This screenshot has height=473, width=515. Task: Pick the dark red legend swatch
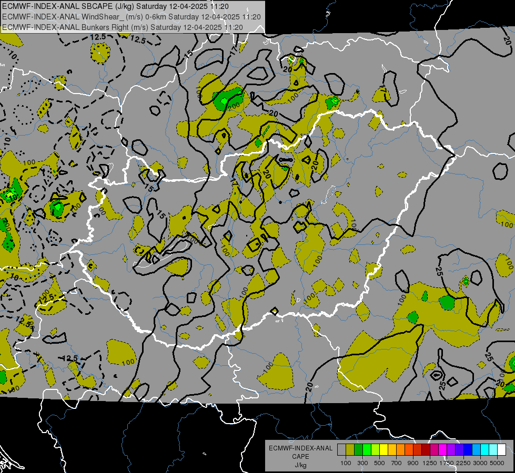click(426, 450)
